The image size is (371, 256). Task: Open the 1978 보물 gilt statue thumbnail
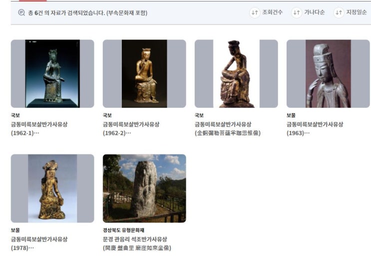pos(52,188)
